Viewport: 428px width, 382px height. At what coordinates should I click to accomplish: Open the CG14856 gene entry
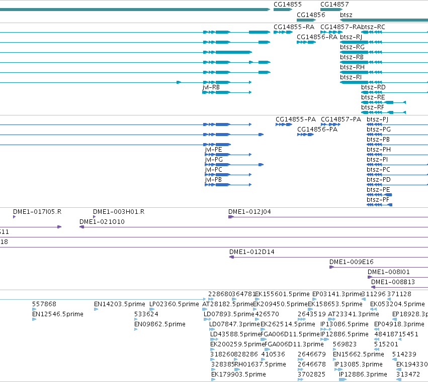[306, 20]
